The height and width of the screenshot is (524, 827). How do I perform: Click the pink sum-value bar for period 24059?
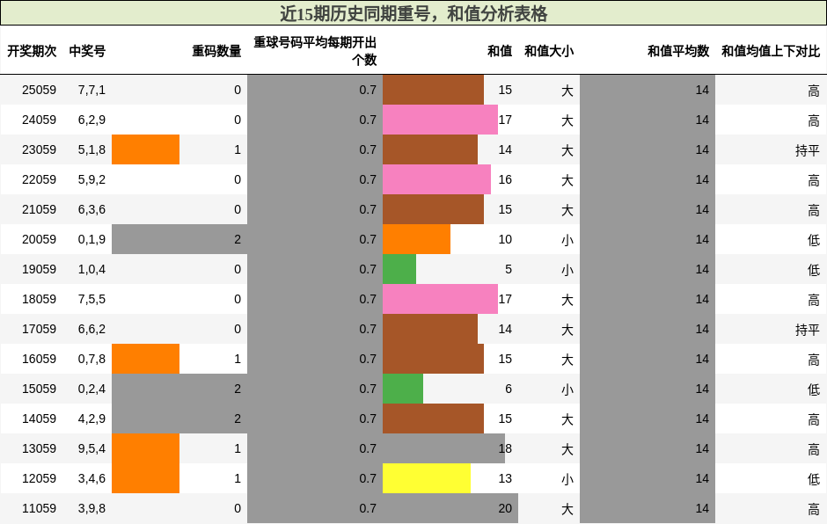[440, 120]
